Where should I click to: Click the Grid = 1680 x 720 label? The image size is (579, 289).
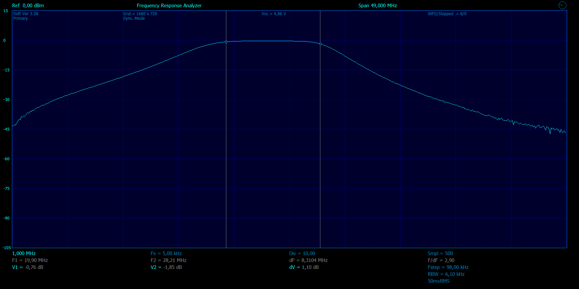pyautogui.click(x=140, y=14)
